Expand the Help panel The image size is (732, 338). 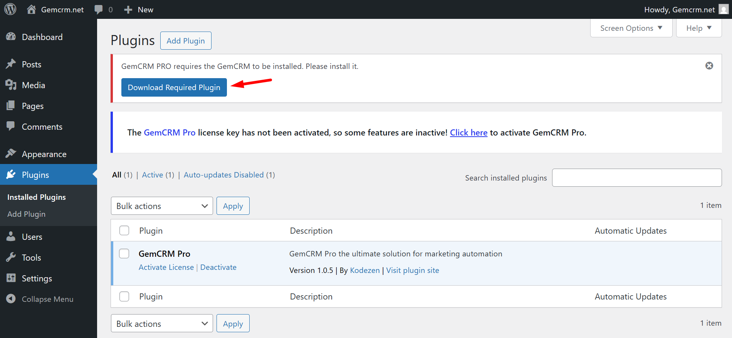[x=699, y=28]
